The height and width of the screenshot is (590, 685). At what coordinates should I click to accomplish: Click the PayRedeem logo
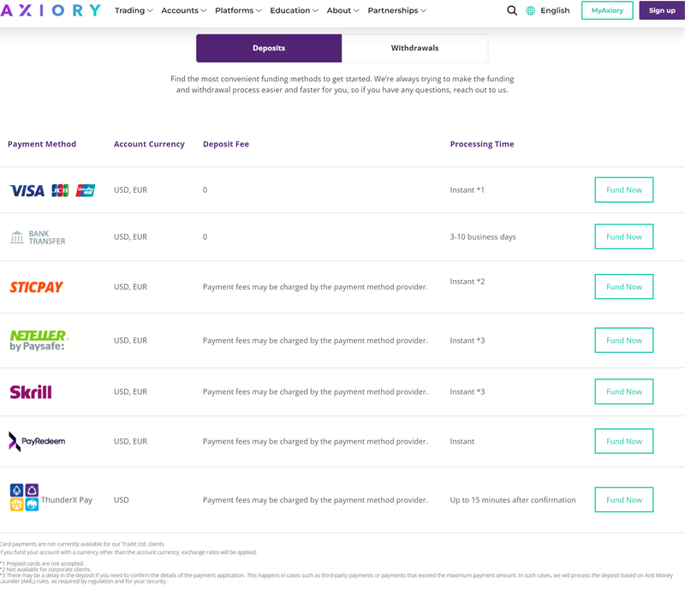tap(37, 441)
